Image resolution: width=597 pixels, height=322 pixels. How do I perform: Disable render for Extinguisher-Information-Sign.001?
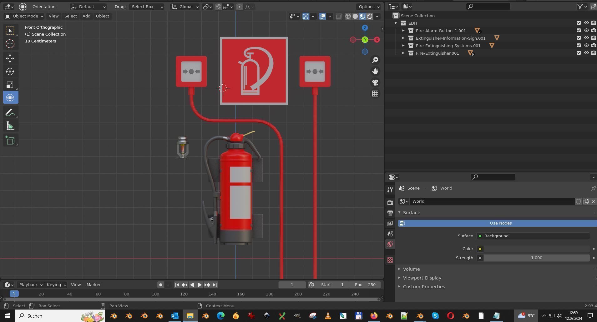coord(594,38)
